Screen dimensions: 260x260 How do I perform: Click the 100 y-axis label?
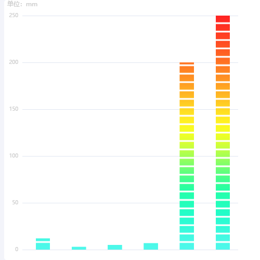click(14, 155)
